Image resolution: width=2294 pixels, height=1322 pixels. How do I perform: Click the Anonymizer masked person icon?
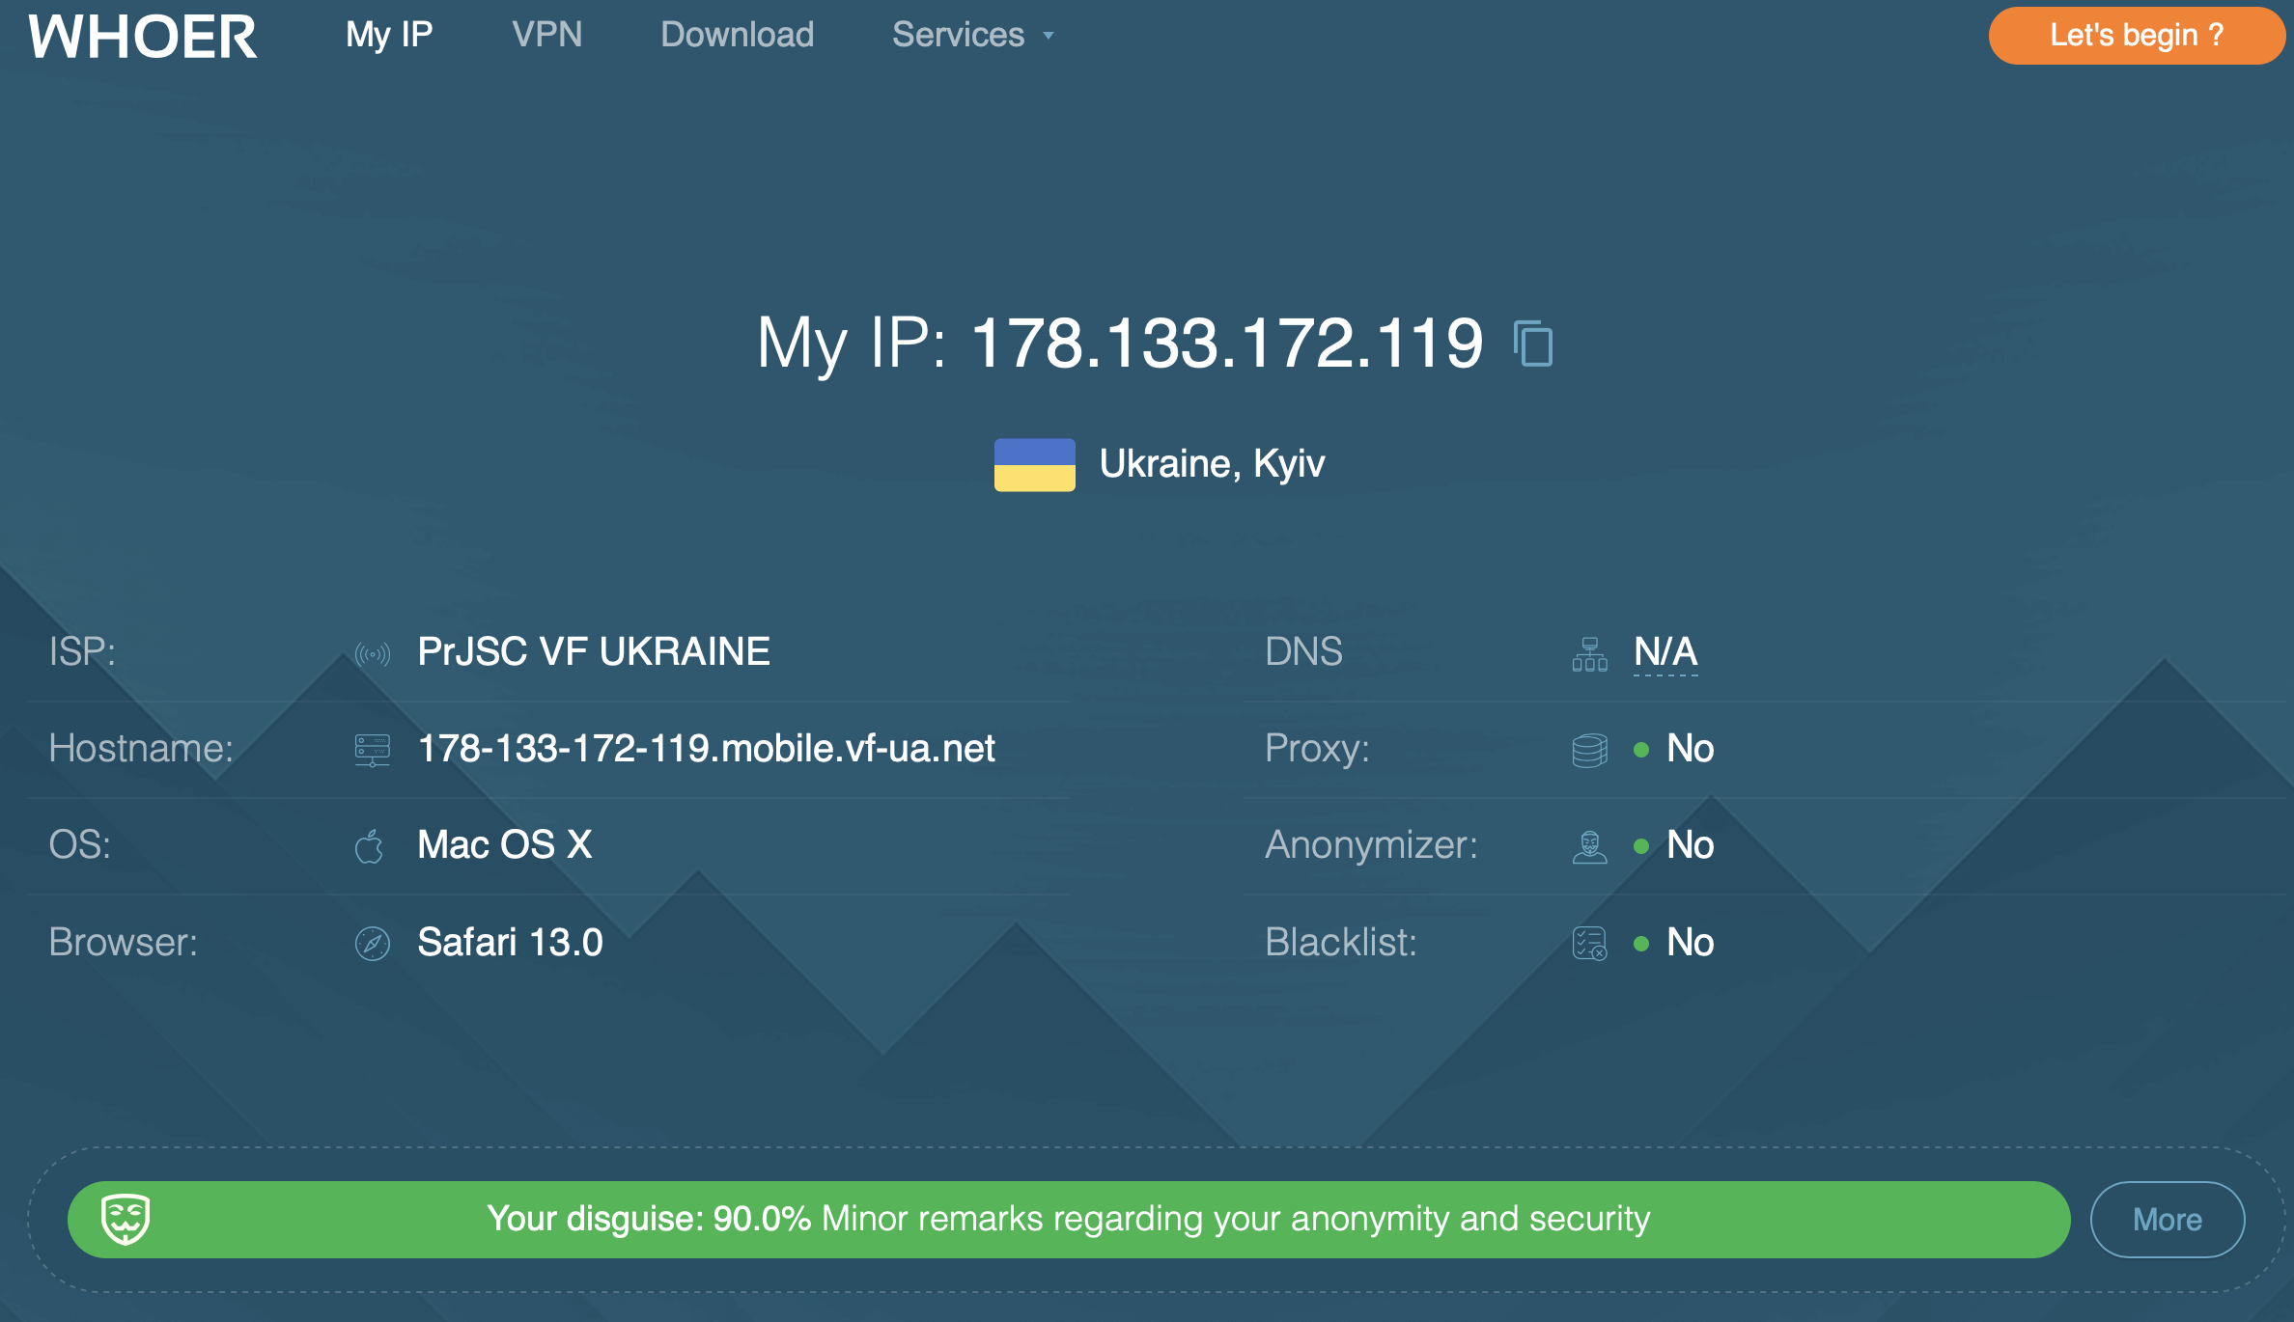1589,846
